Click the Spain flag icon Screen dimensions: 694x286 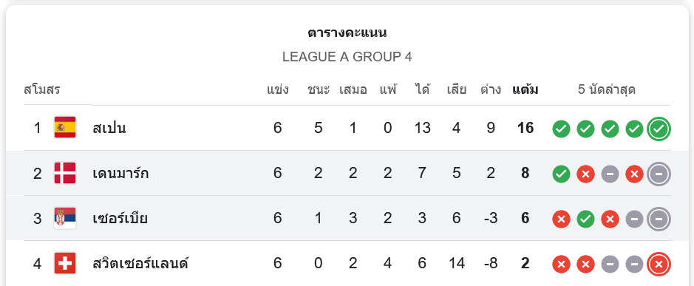(x=65, y=128)
